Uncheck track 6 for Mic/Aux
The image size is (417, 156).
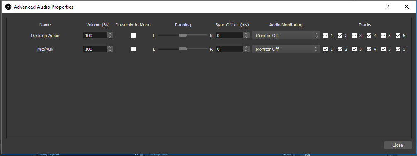(398, 49)
